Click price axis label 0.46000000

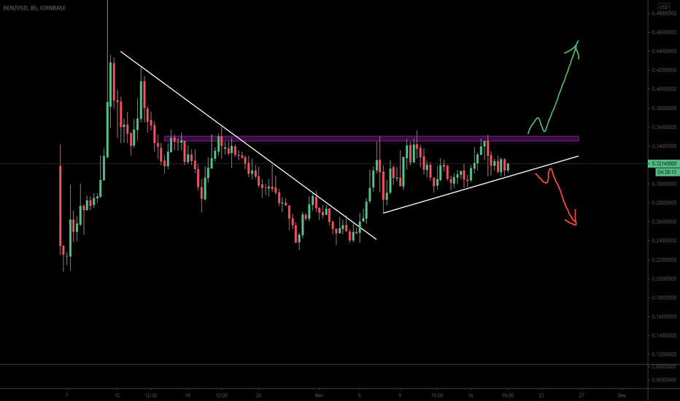[664, 32]
